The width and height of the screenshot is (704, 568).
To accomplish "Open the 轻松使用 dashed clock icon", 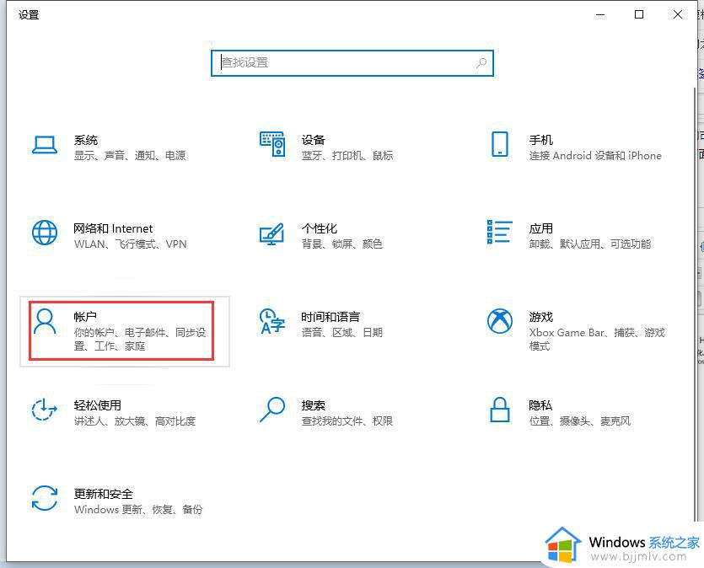I will (x=44, y=410).
